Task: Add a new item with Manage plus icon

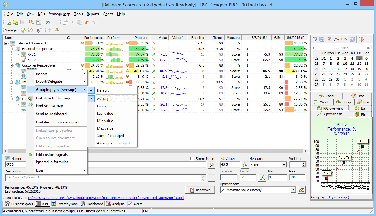Action: click(x=23, y=30)
